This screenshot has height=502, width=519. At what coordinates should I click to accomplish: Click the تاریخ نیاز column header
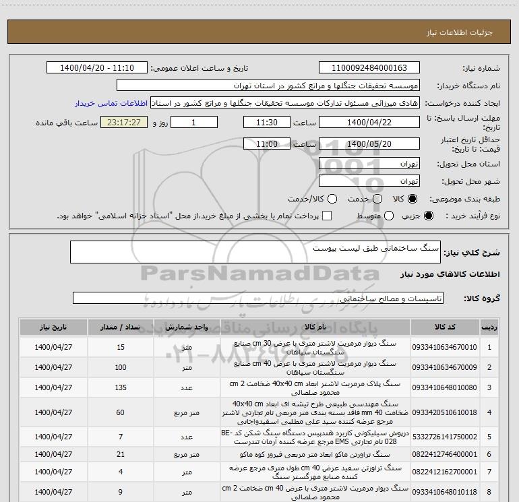(x=53, y=327)
